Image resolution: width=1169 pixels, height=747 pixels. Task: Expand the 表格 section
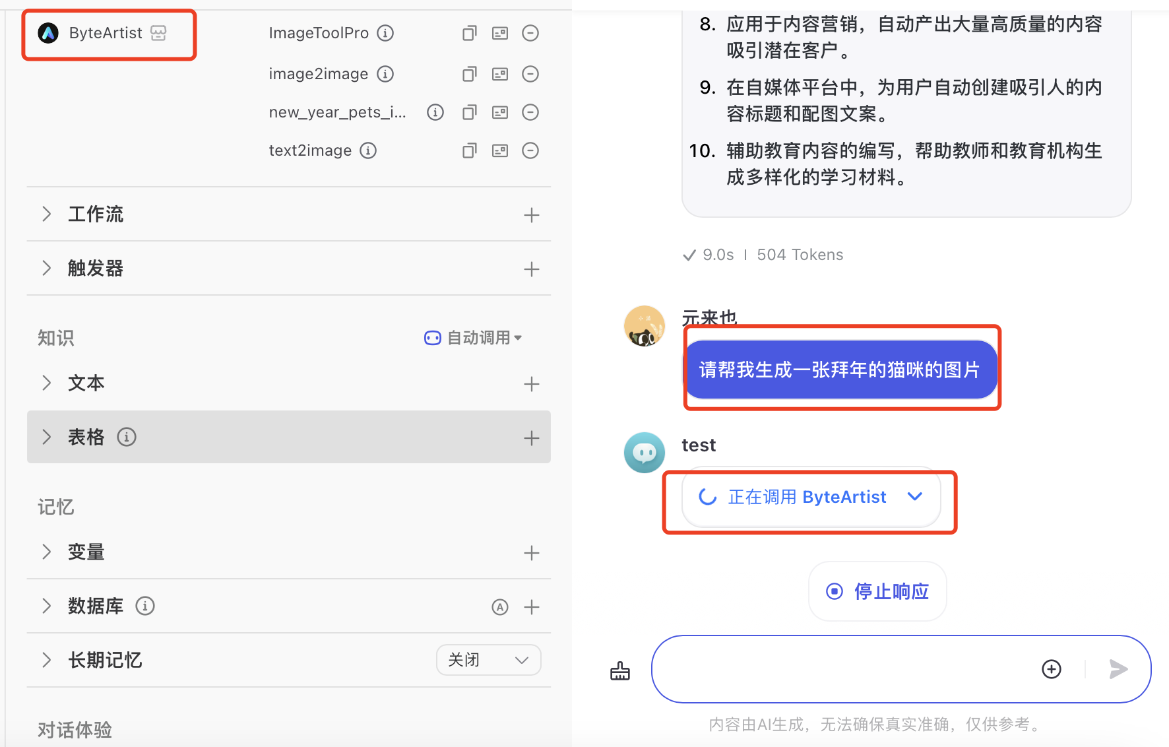tap(46, 437)
